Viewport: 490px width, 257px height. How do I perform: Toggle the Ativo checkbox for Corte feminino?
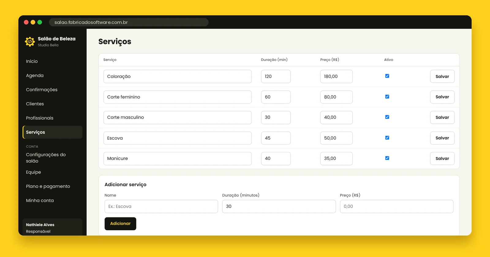(387, 96)
